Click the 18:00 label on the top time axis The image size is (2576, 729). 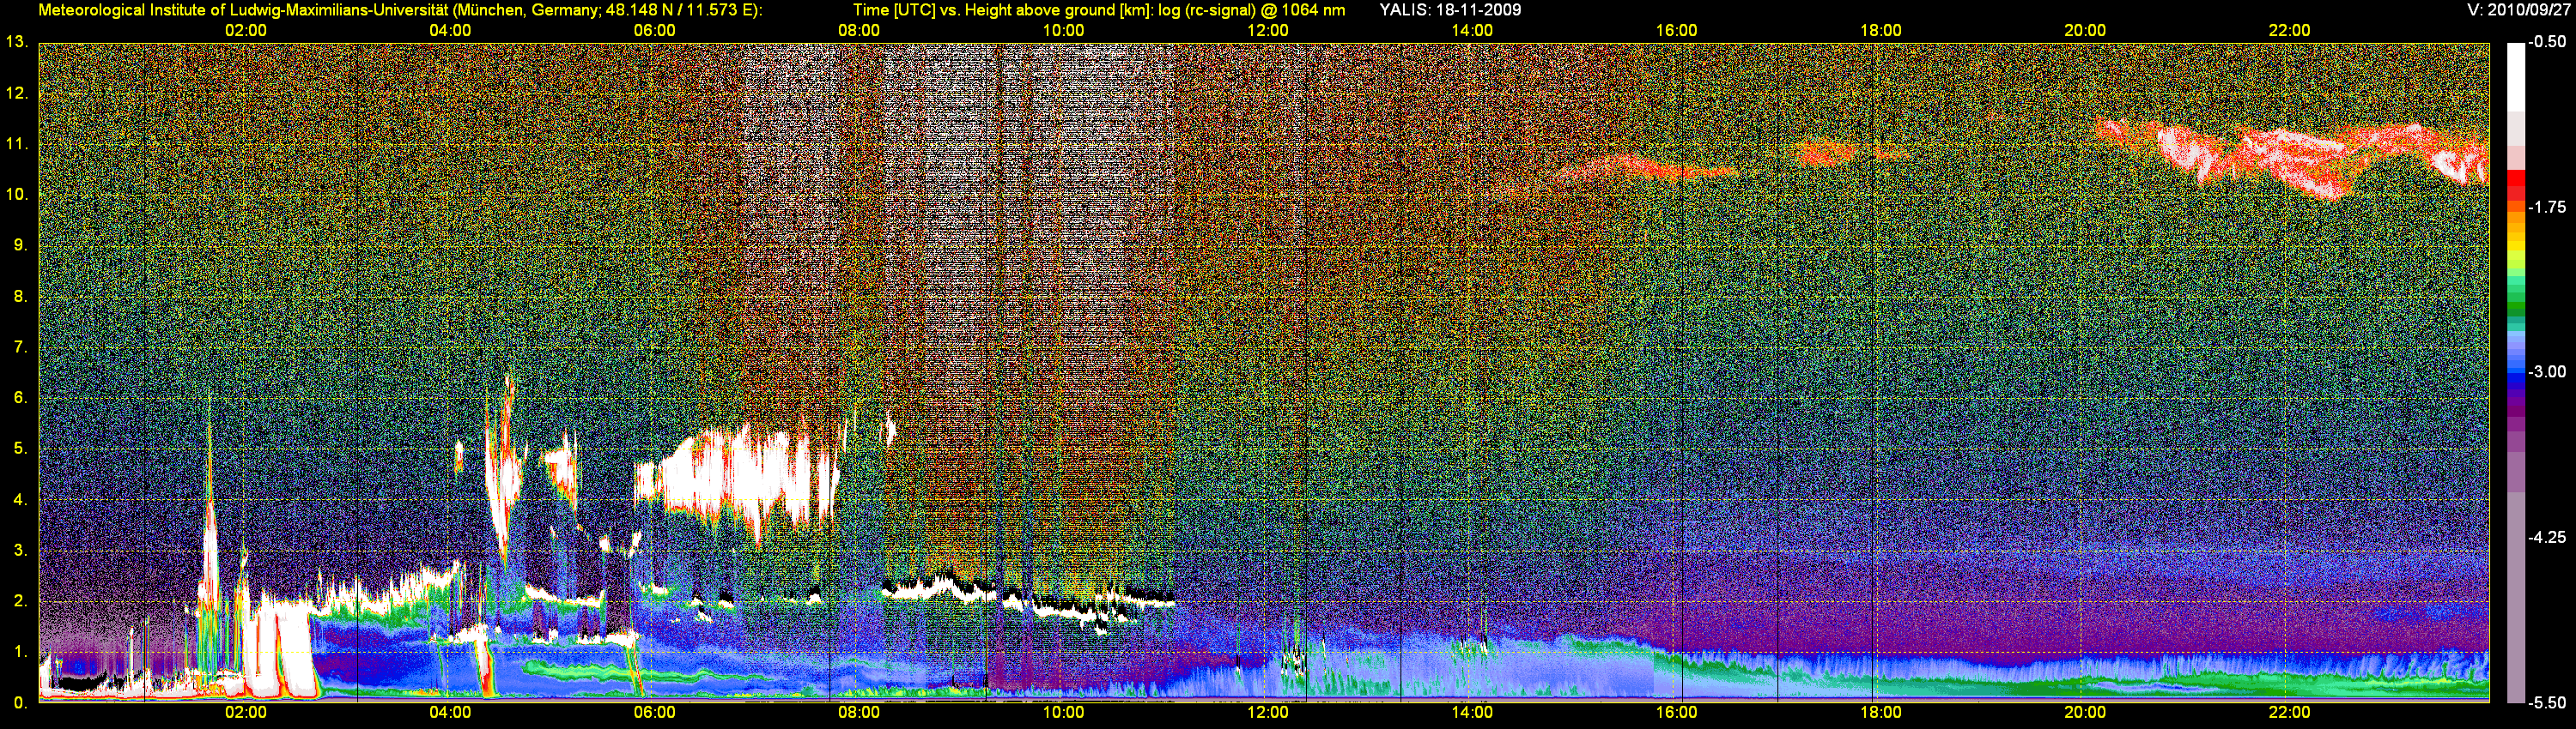(1881, 30)
